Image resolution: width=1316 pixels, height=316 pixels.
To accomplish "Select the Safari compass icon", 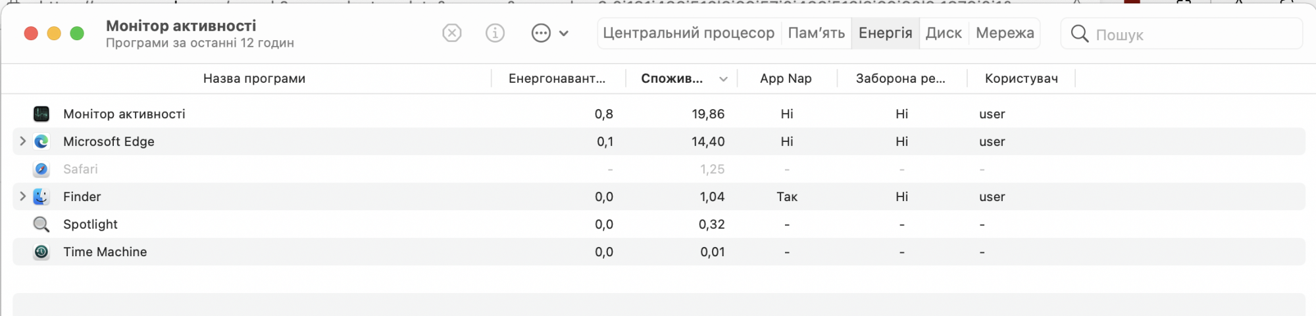I will [41, 169].
